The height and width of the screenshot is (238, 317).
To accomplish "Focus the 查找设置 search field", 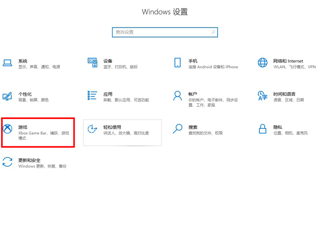I will 161,32.
